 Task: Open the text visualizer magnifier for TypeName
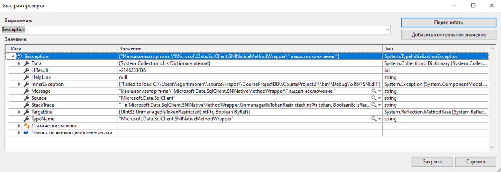[x=374, y=119]
